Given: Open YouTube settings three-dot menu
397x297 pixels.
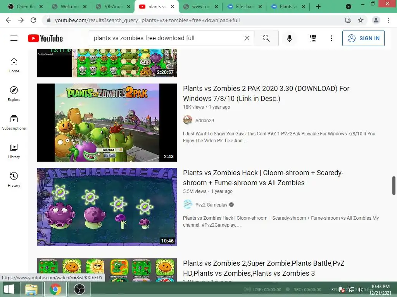Looking at the screenshot, I should tap(331, 38).
